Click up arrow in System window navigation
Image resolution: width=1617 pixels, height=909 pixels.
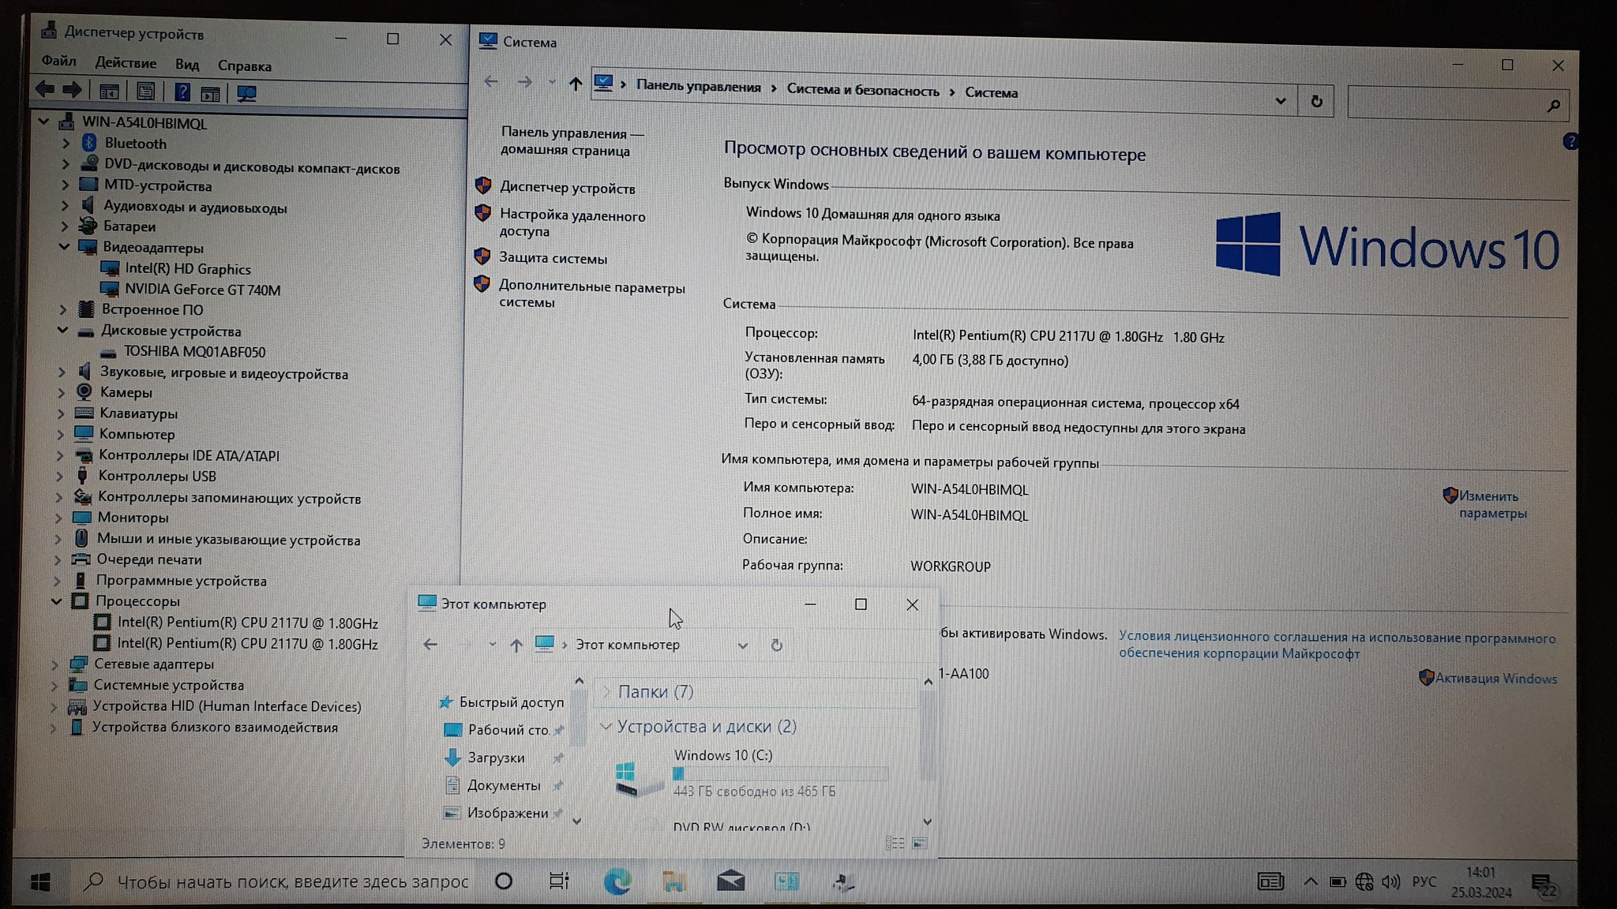click(575, 84)
